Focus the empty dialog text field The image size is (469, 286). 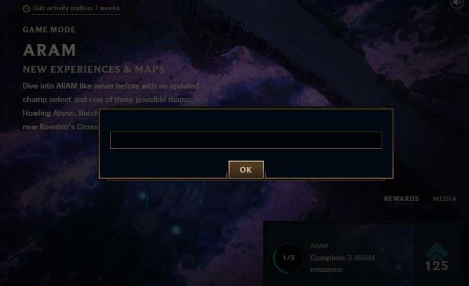point(246,140)
